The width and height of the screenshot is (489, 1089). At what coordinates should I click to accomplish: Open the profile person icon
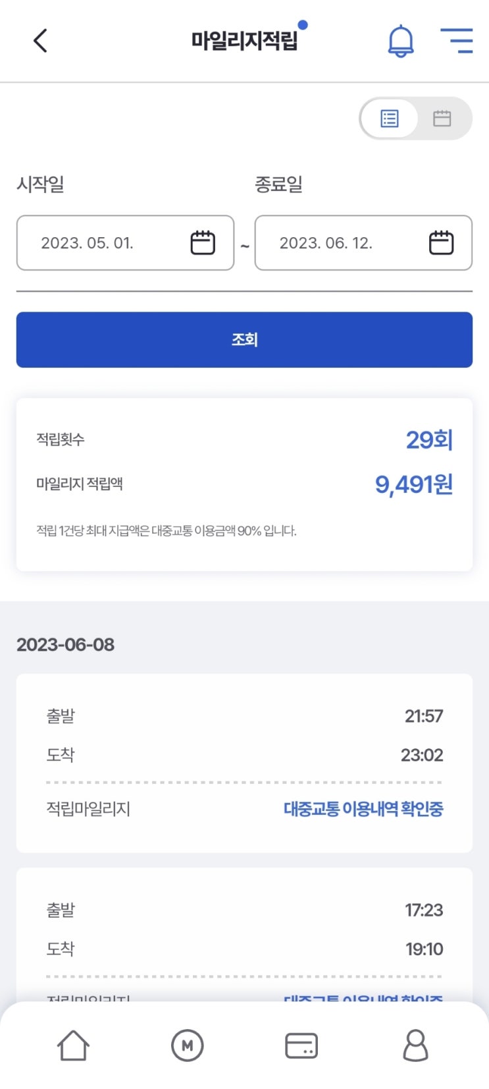415,1046
